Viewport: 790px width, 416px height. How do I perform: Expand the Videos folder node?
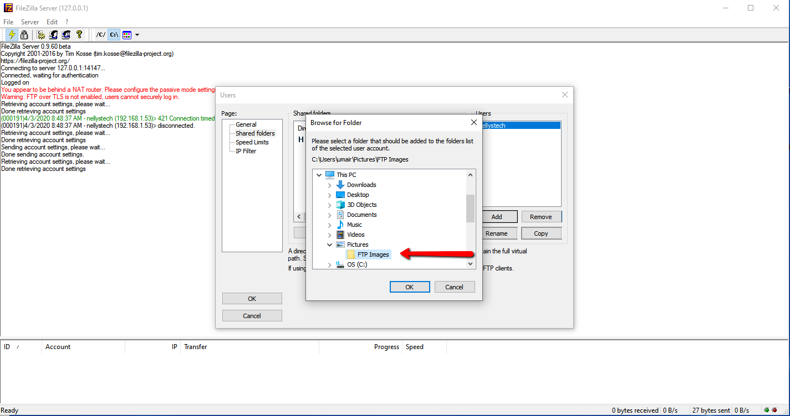coord(330,235)
